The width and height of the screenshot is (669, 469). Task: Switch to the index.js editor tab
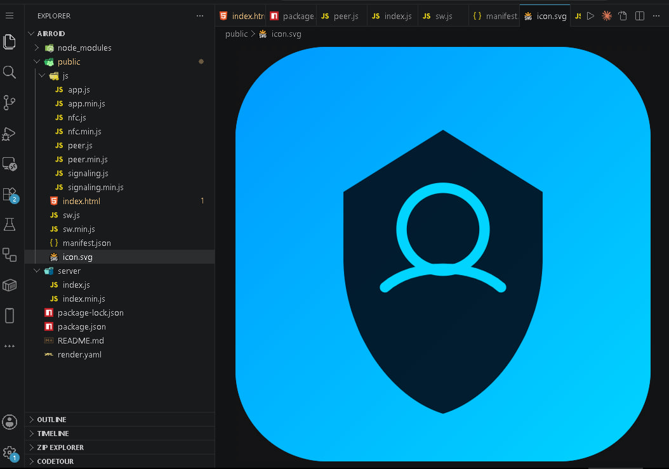click(393, 16)
